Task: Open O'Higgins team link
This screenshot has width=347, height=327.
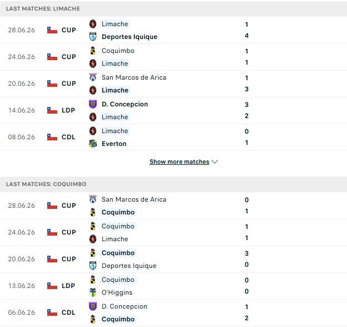Action: coord(117,292)
